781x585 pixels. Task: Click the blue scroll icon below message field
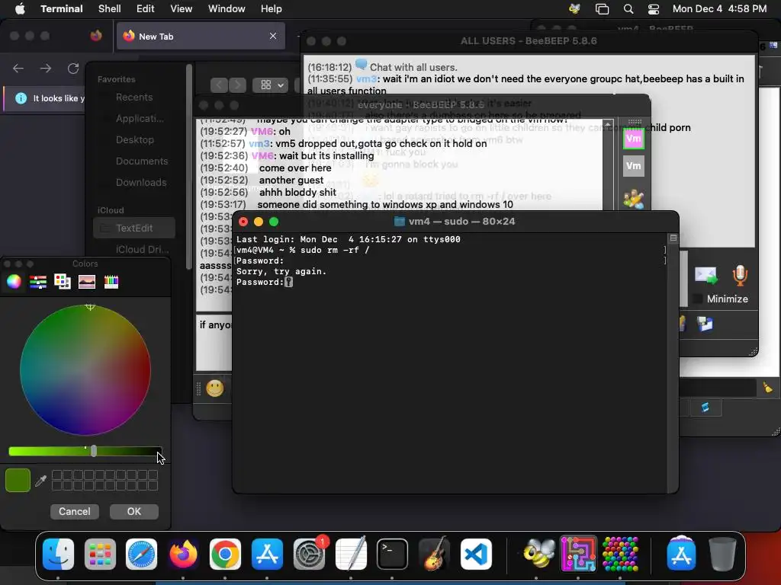tap(705, 408)
